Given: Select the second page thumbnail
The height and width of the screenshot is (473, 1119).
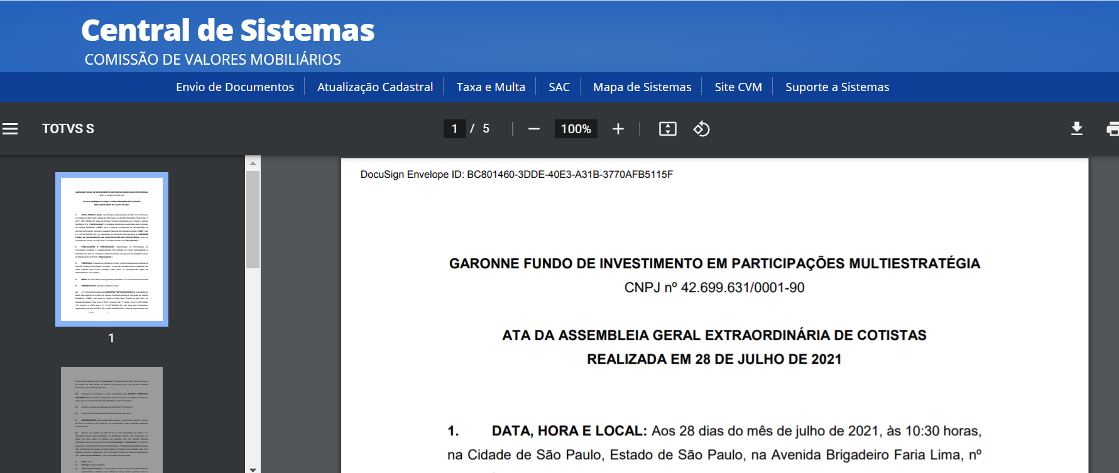Looking at the screenshot, I should 112,420.
